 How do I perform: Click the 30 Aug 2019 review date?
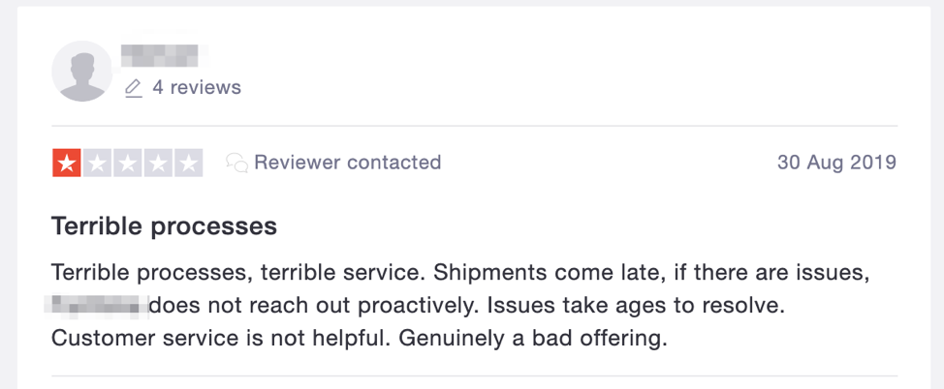tap(836, 163)
